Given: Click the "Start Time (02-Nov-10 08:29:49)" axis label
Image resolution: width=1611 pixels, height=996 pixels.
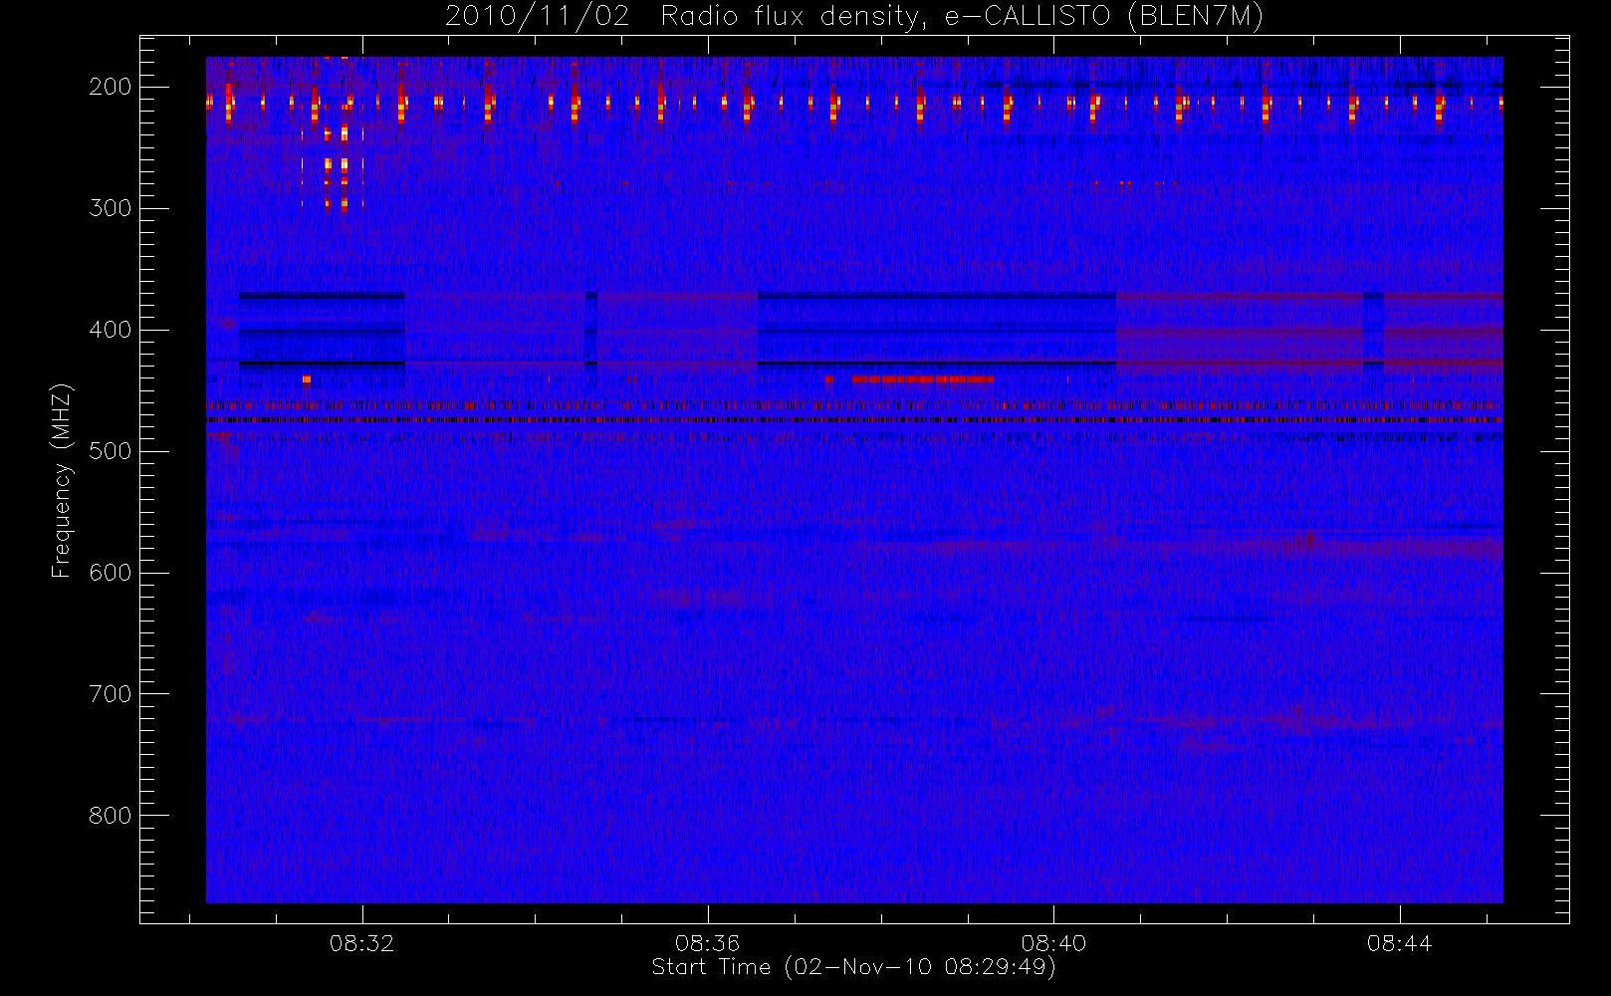Looking at the screenshot, I should 853,967.
